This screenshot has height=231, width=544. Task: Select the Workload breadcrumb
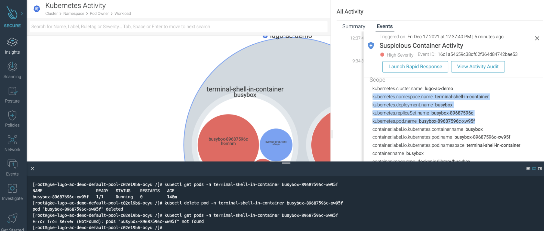click(x=123, y=14)
